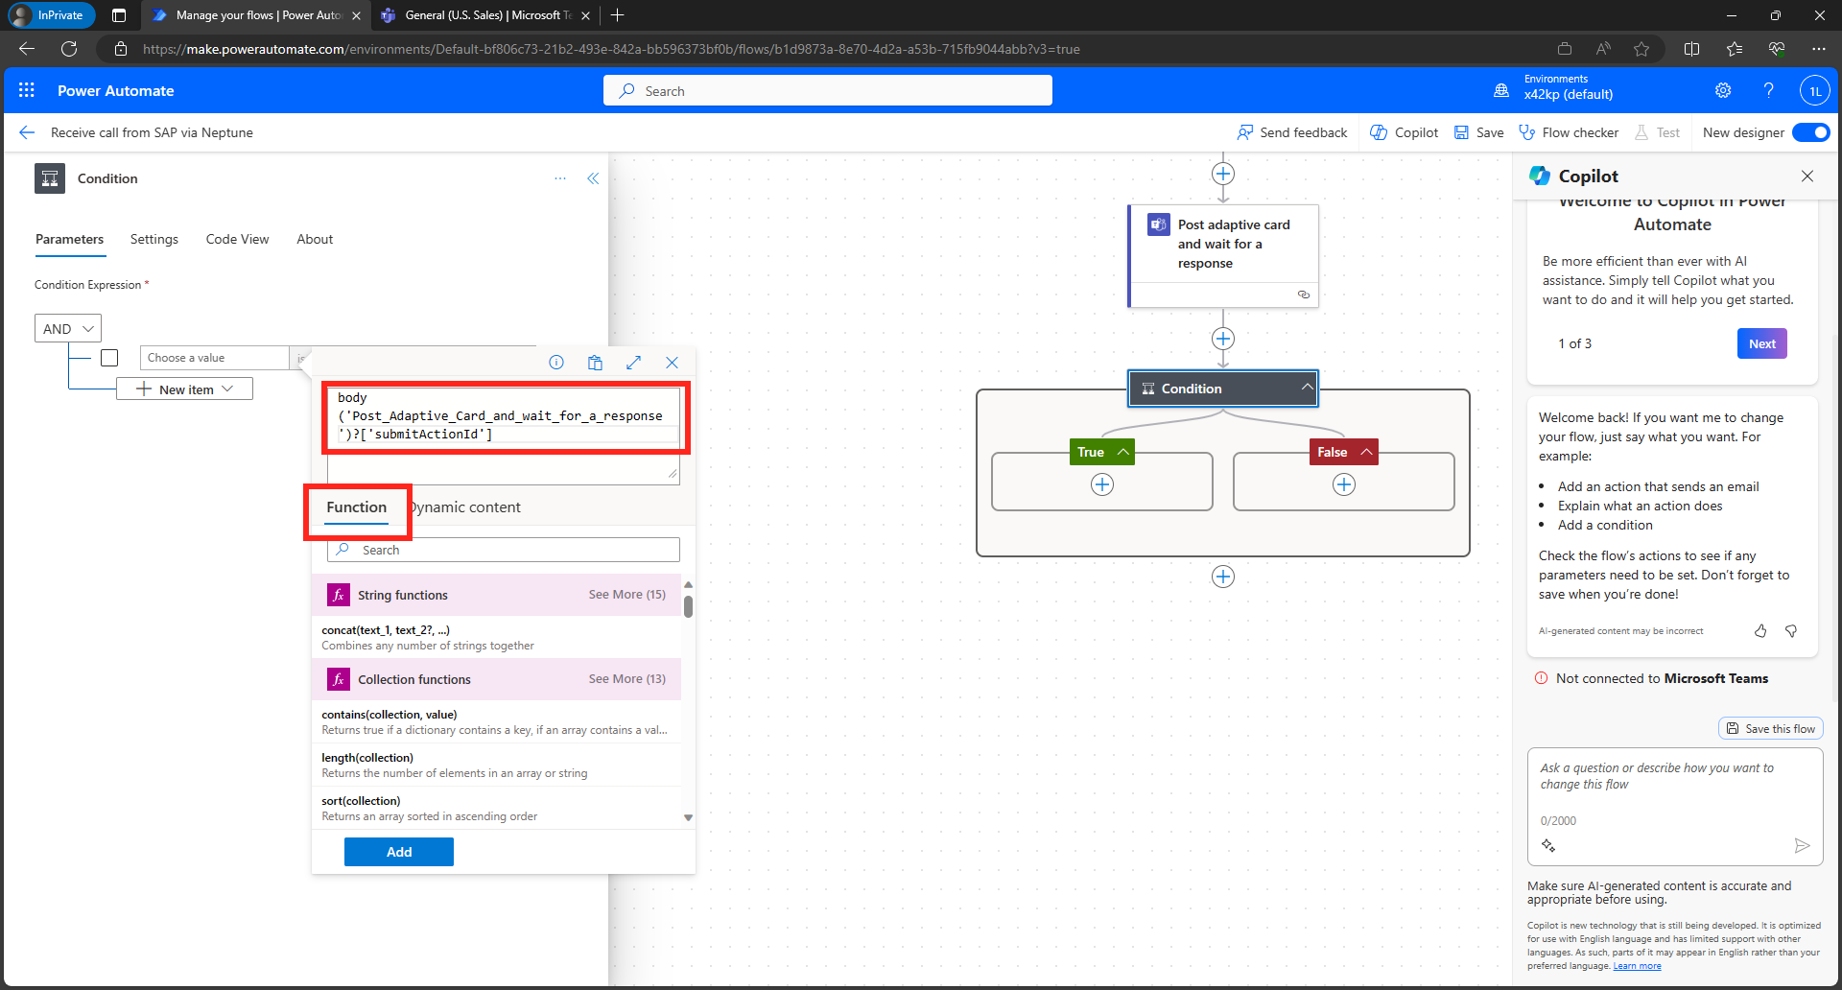Screen dimensions: 1842x990
Task: Switch to the Parameters tab
Action: [x=69, y=239]
